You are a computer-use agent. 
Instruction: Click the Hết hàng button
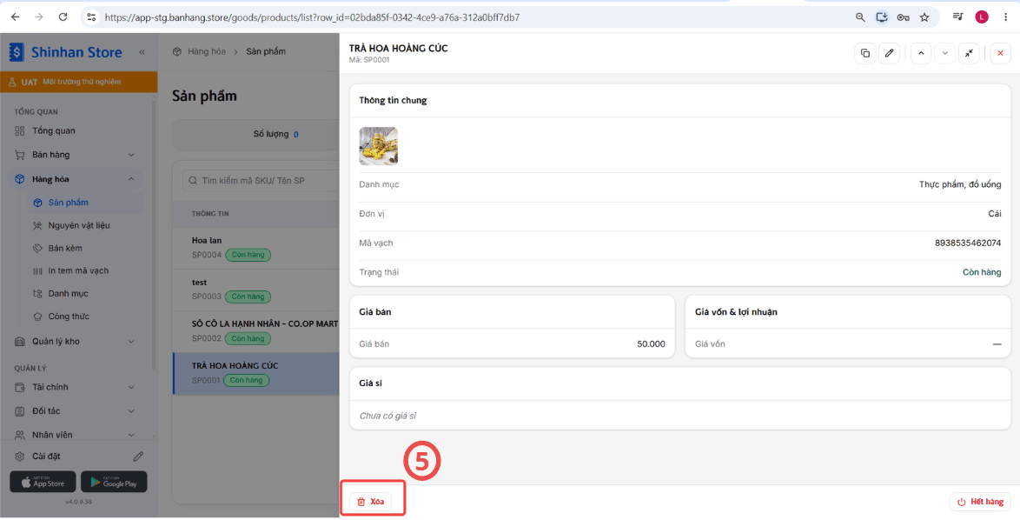980,502
